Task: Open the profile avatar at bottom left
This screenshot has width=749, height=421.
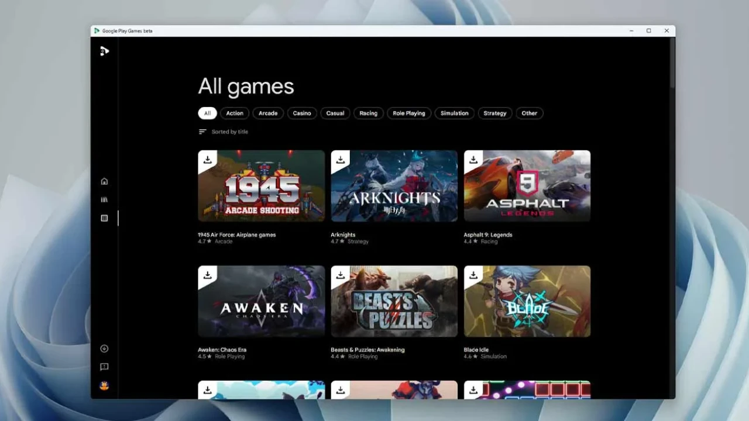Action: click(x=104, y=386)
